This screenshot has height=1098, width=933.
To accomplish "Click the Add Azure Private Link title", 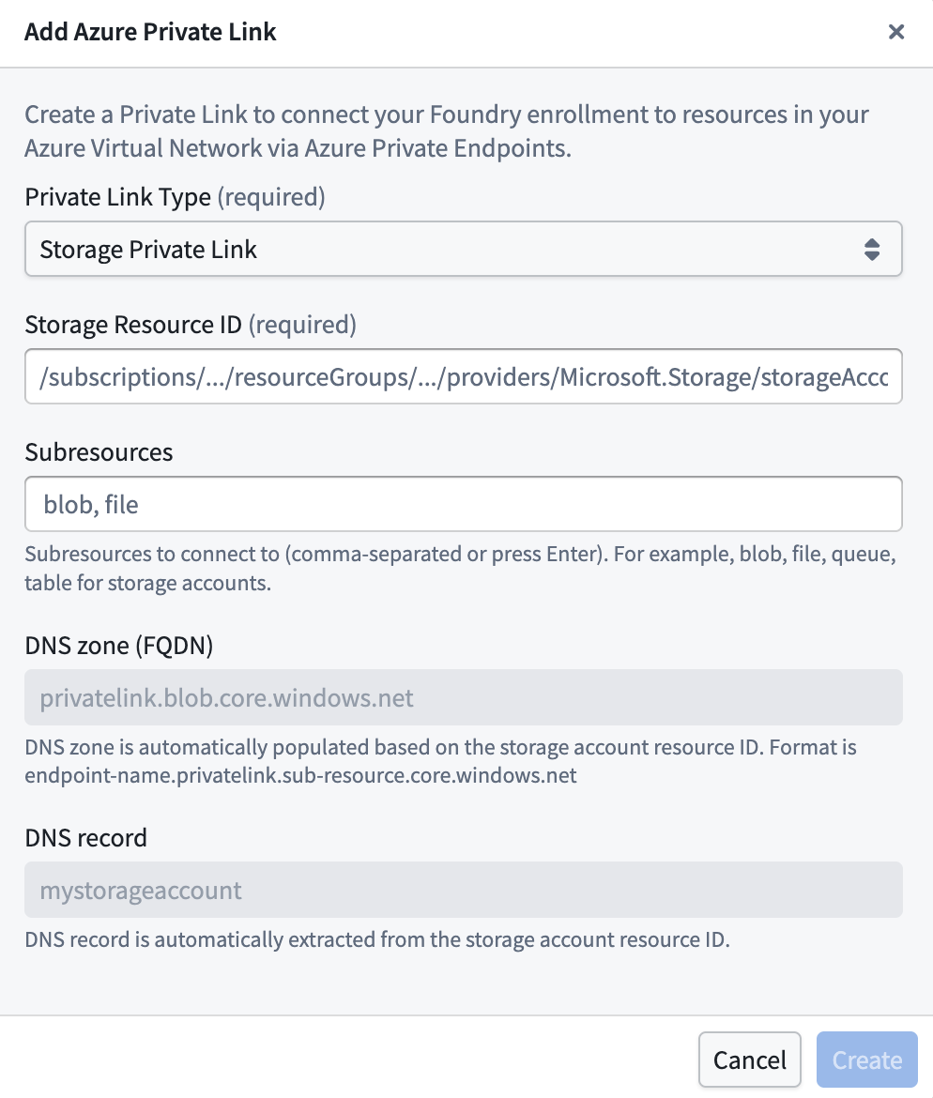I will click(150, 31).
